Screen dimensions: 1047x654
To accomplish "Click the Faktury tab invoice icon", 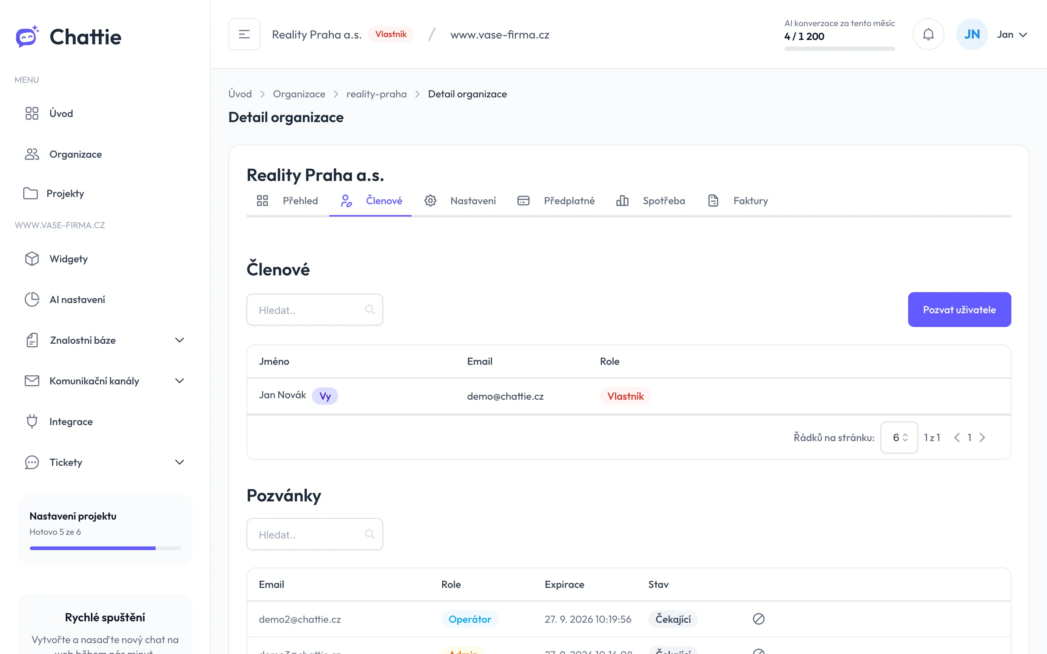I will tap(713, 201).
